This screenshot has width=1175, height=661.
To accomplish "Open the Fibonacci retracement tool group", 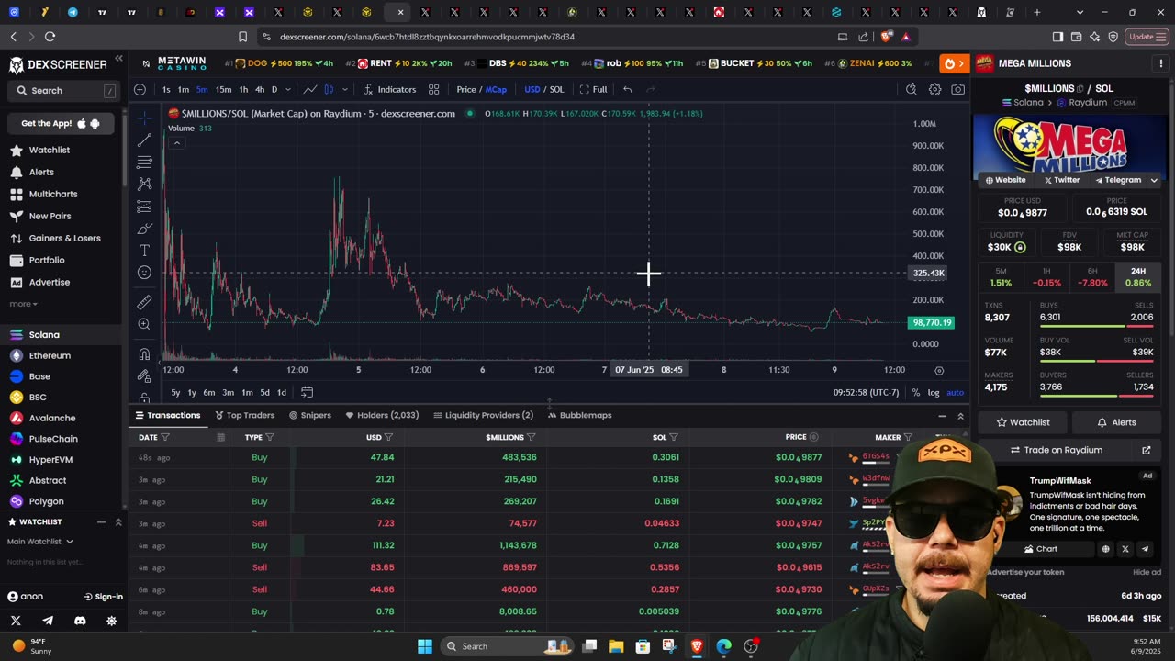I will 144,162.
